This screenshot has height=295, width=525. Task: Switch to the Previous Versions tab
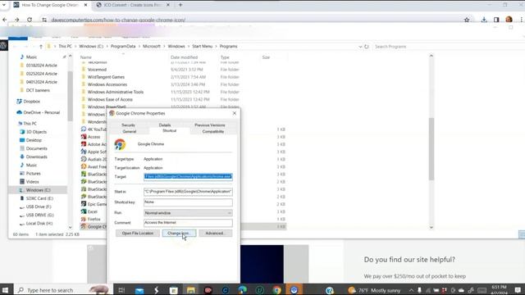tap(210, 125)
